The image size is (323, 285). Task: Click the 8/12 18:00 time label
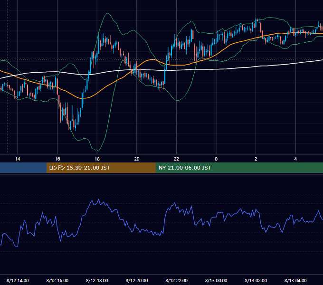click(97, 280)
